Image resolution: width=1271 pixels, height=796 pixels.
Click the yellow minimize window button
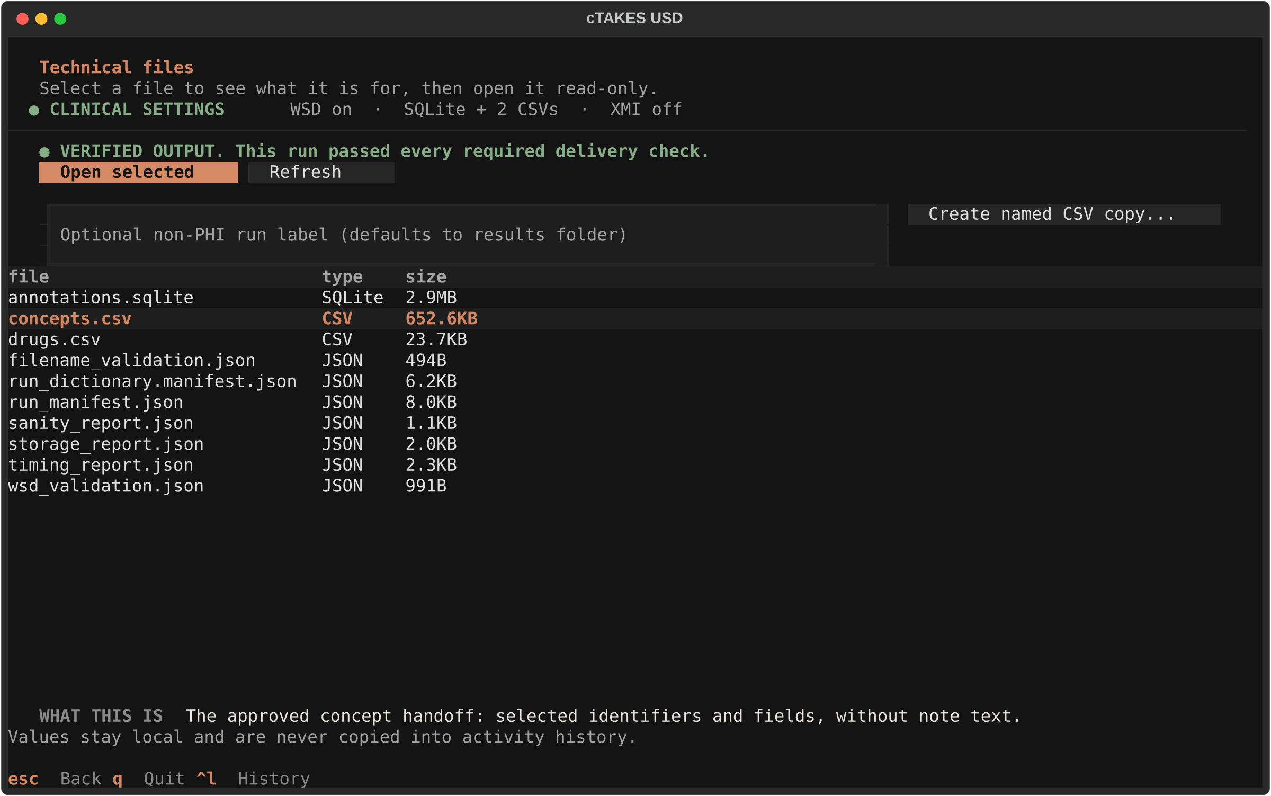coord(41,19)
